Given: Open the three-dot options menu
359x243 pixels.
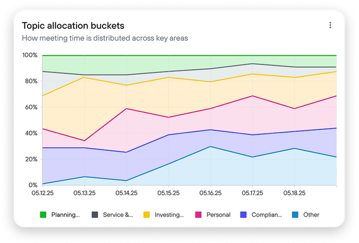Looking at the screenshot, I should click(x=330, y=25).
